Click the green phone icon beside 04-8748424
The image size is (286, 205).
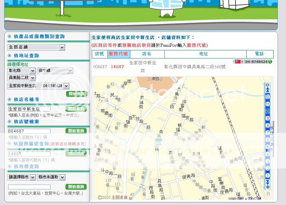[270, 62]
